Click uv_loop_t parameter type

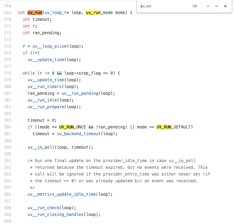(56, 13)
